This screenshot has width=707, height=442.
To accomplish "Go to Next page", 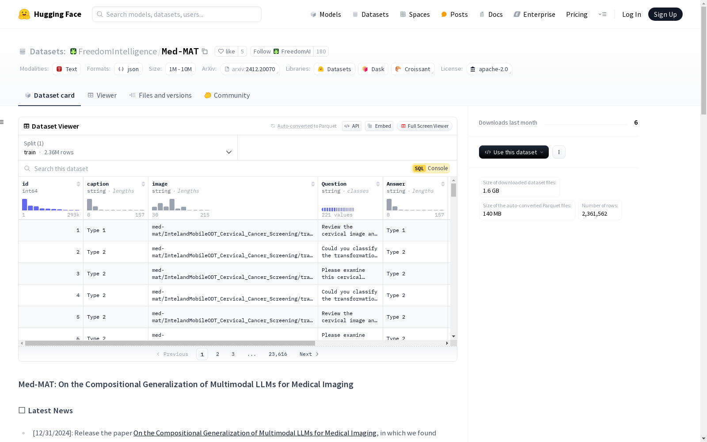I will coord(309,354).
